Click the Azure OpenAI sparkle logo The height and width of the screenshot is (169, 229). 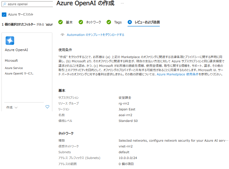pos(10,40)
